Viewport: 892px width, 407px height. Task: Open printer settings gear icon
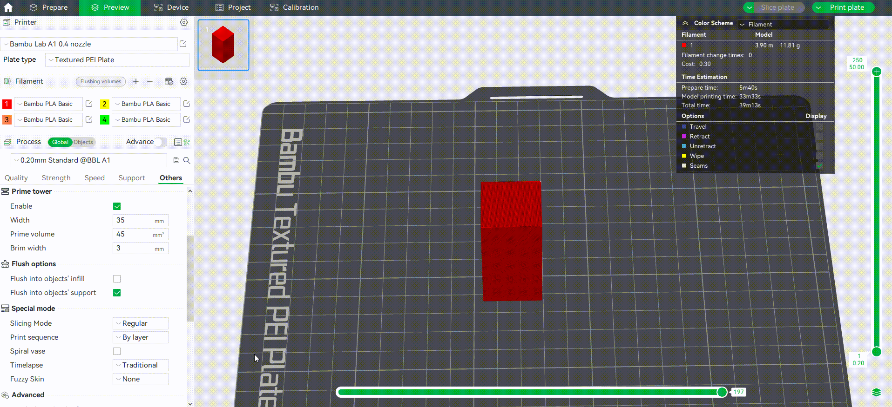[x=184, y=22]
